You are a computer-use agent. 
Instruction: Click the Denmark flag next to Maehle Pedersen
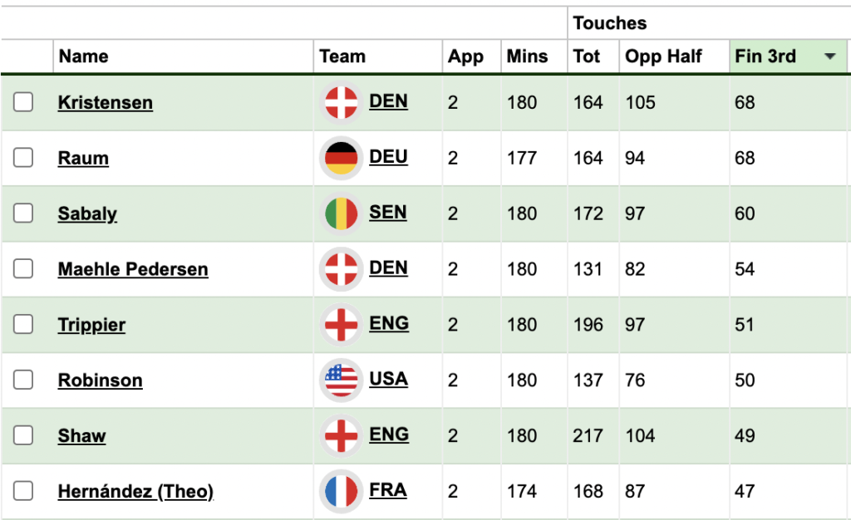pos(341,269)
